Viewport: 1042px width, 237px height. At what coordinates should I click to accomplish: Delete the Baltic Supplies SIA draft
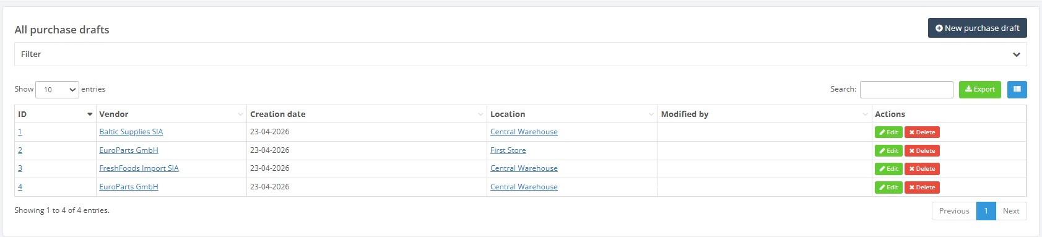point(922,132)
